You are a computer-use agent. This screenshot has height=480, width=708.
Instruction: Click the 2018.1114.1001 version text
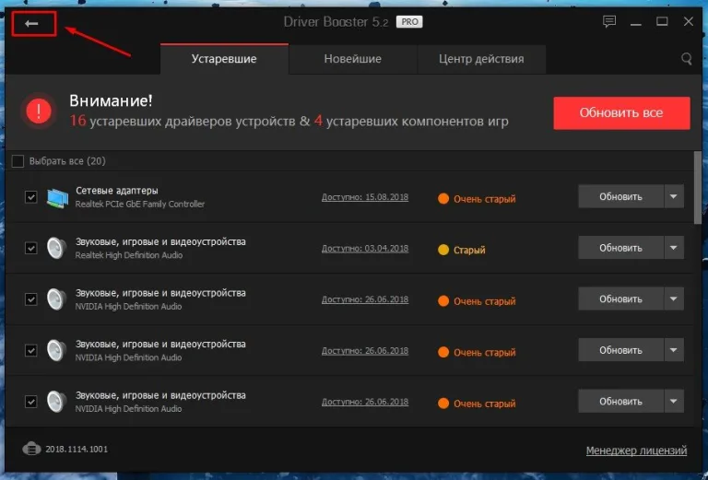pos(77,449)
